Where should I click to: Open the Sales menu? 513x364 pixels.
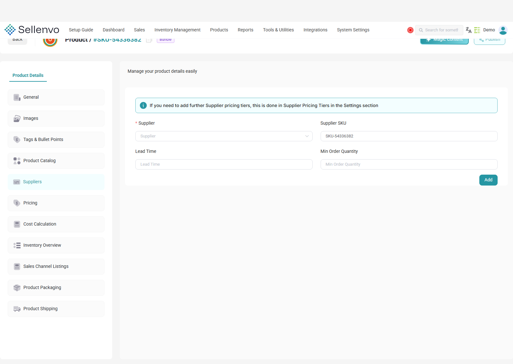(139, 30)
